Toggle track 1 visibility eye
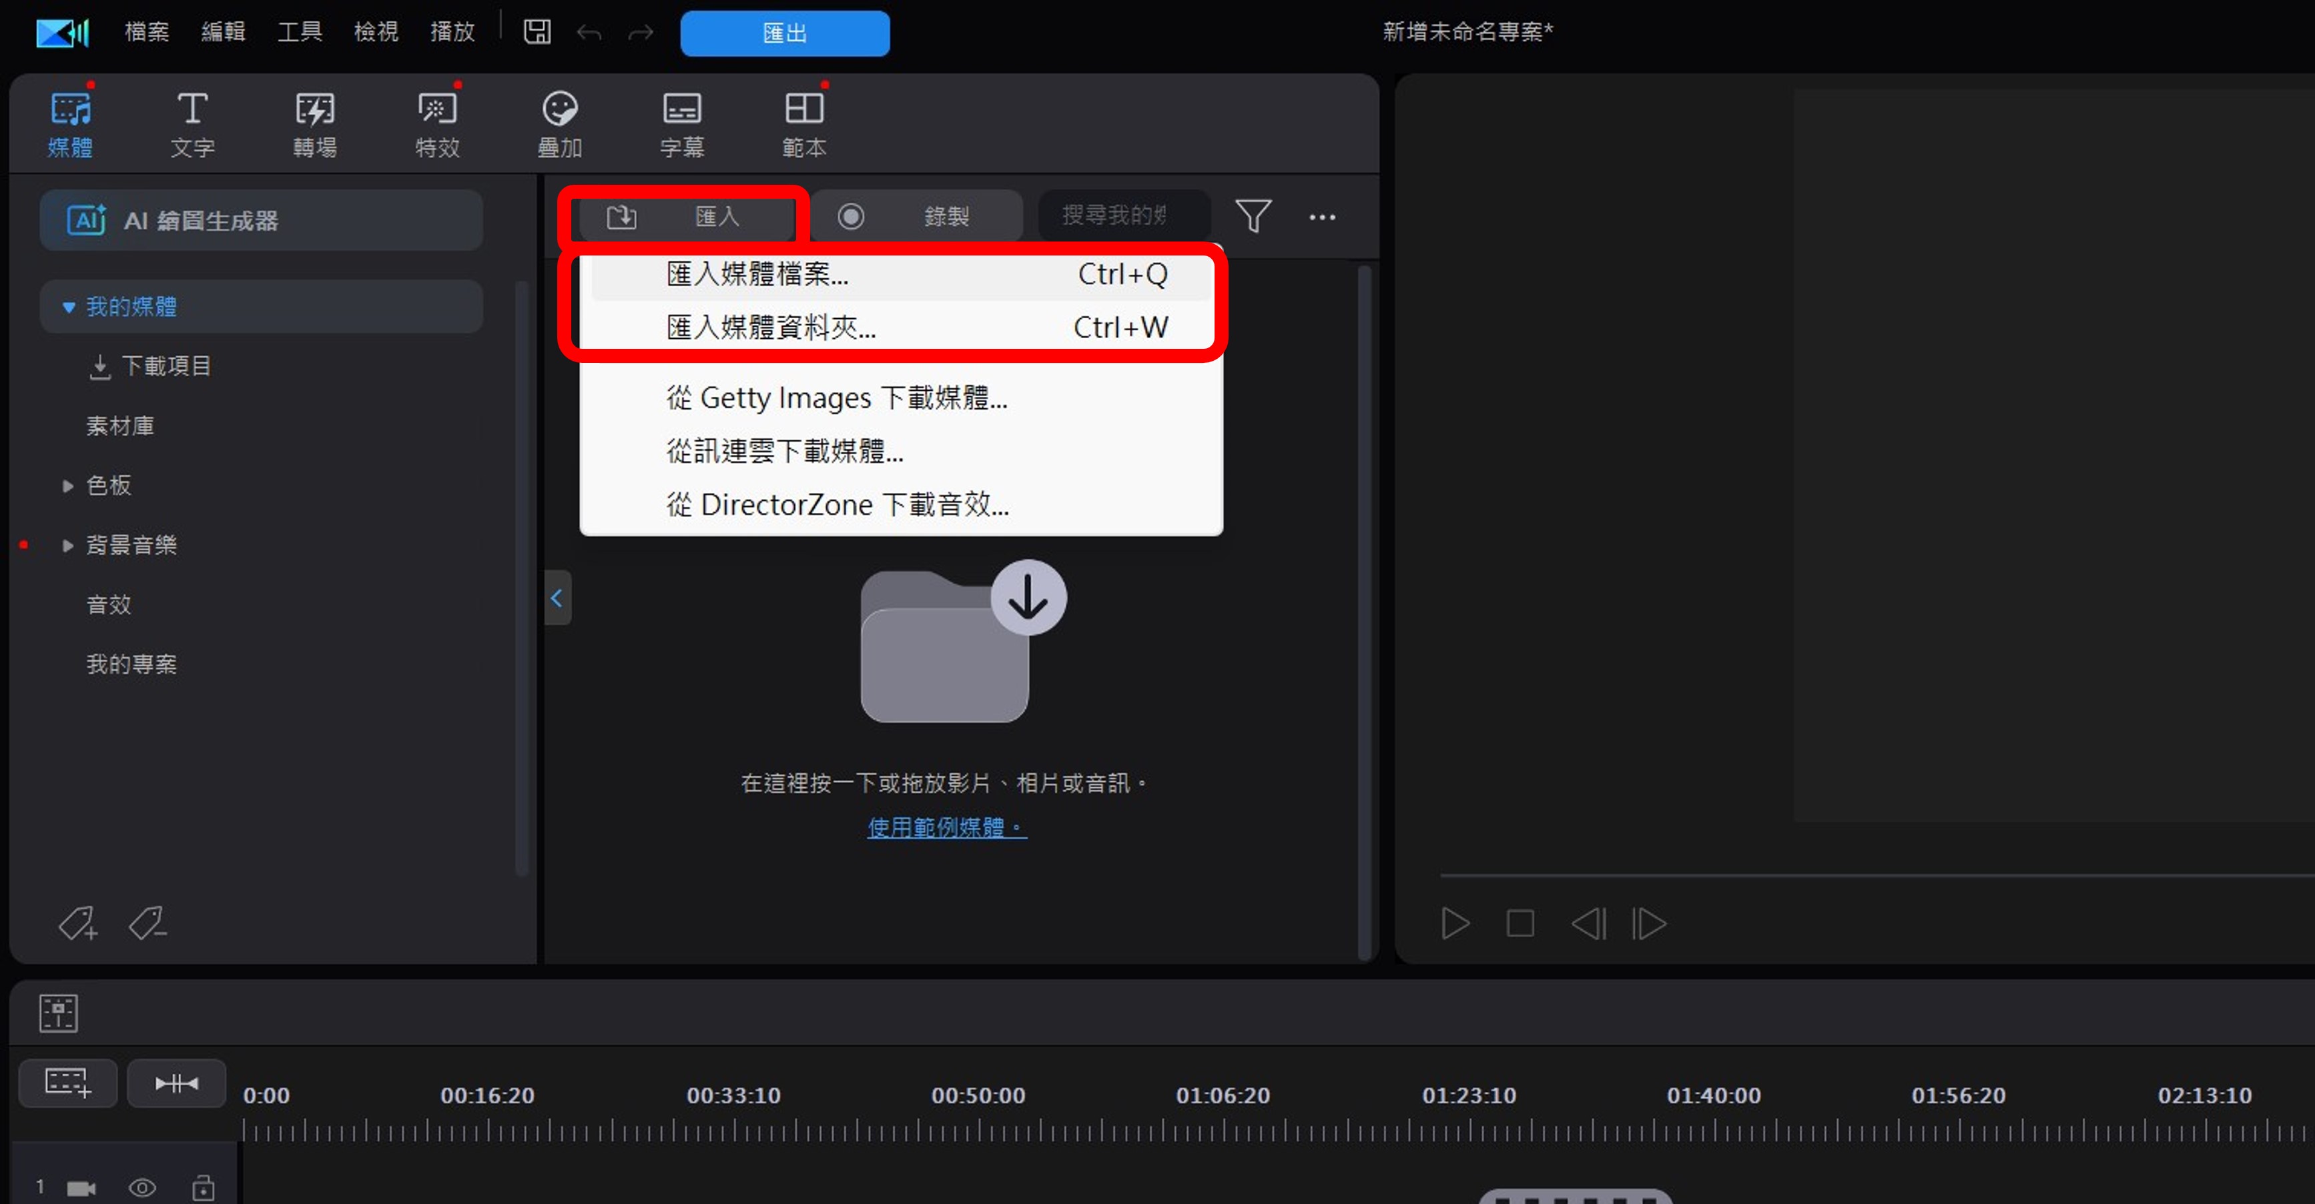 142,1188
